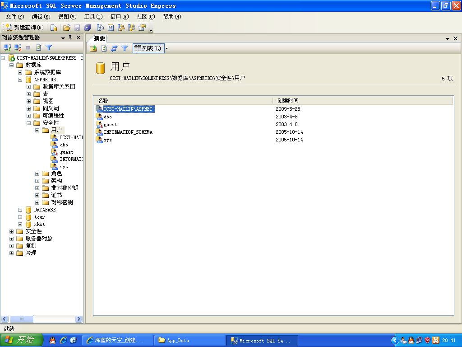Refresh the Summary page list
The image size is (462, 347).
tap(104, 48)
